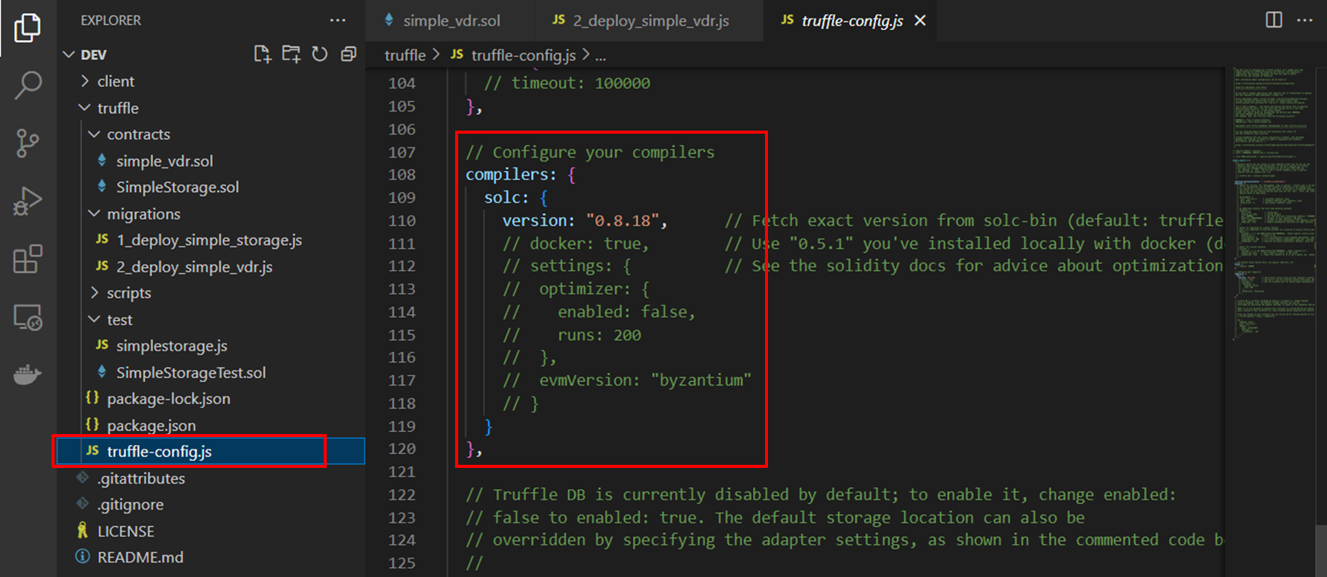This screenshot has height=577, width=1327.
Task: Click the "compilers:" key on line 108
Action: (511, 174)
